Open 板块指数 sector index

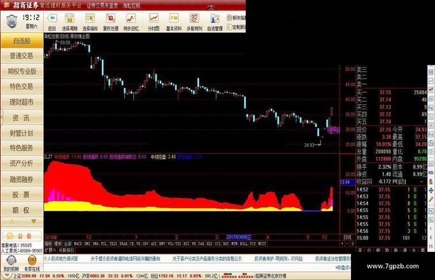coord(236,18)
